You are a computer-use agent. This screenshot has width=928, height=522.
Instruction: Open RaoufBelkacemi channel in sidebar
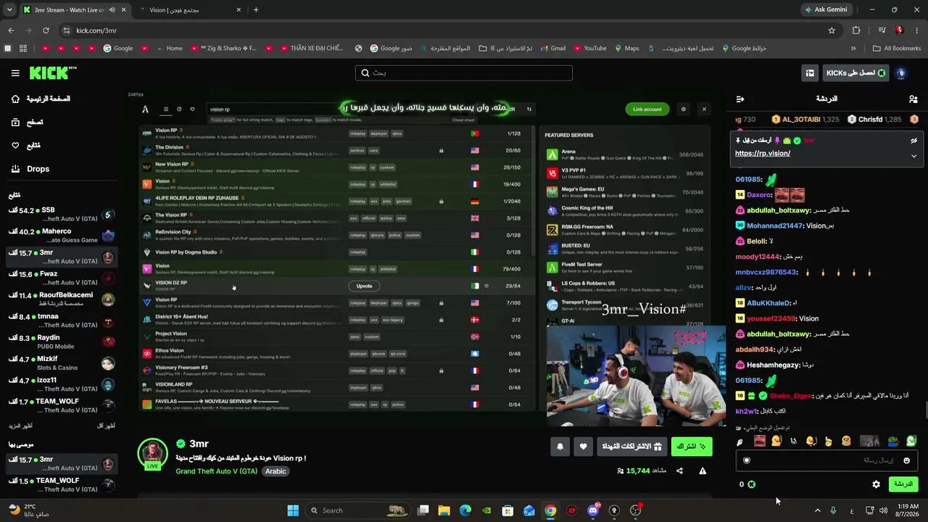pyautogui.click(x=62, y=299)
